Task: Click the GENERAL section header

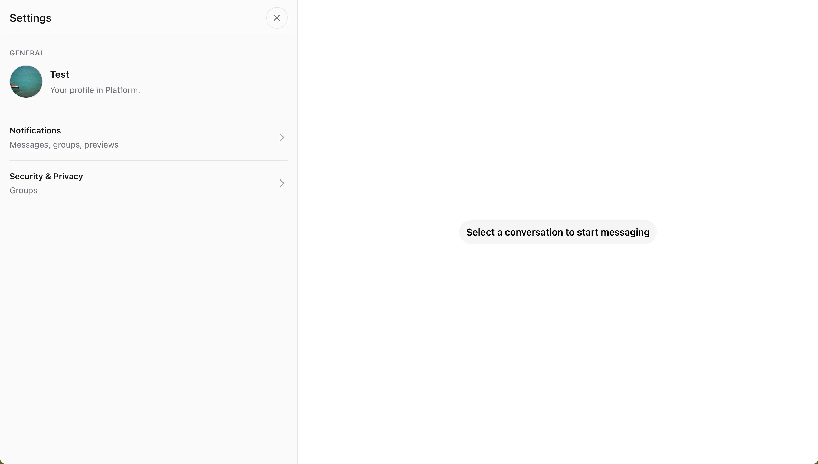Action: (27, 53)
